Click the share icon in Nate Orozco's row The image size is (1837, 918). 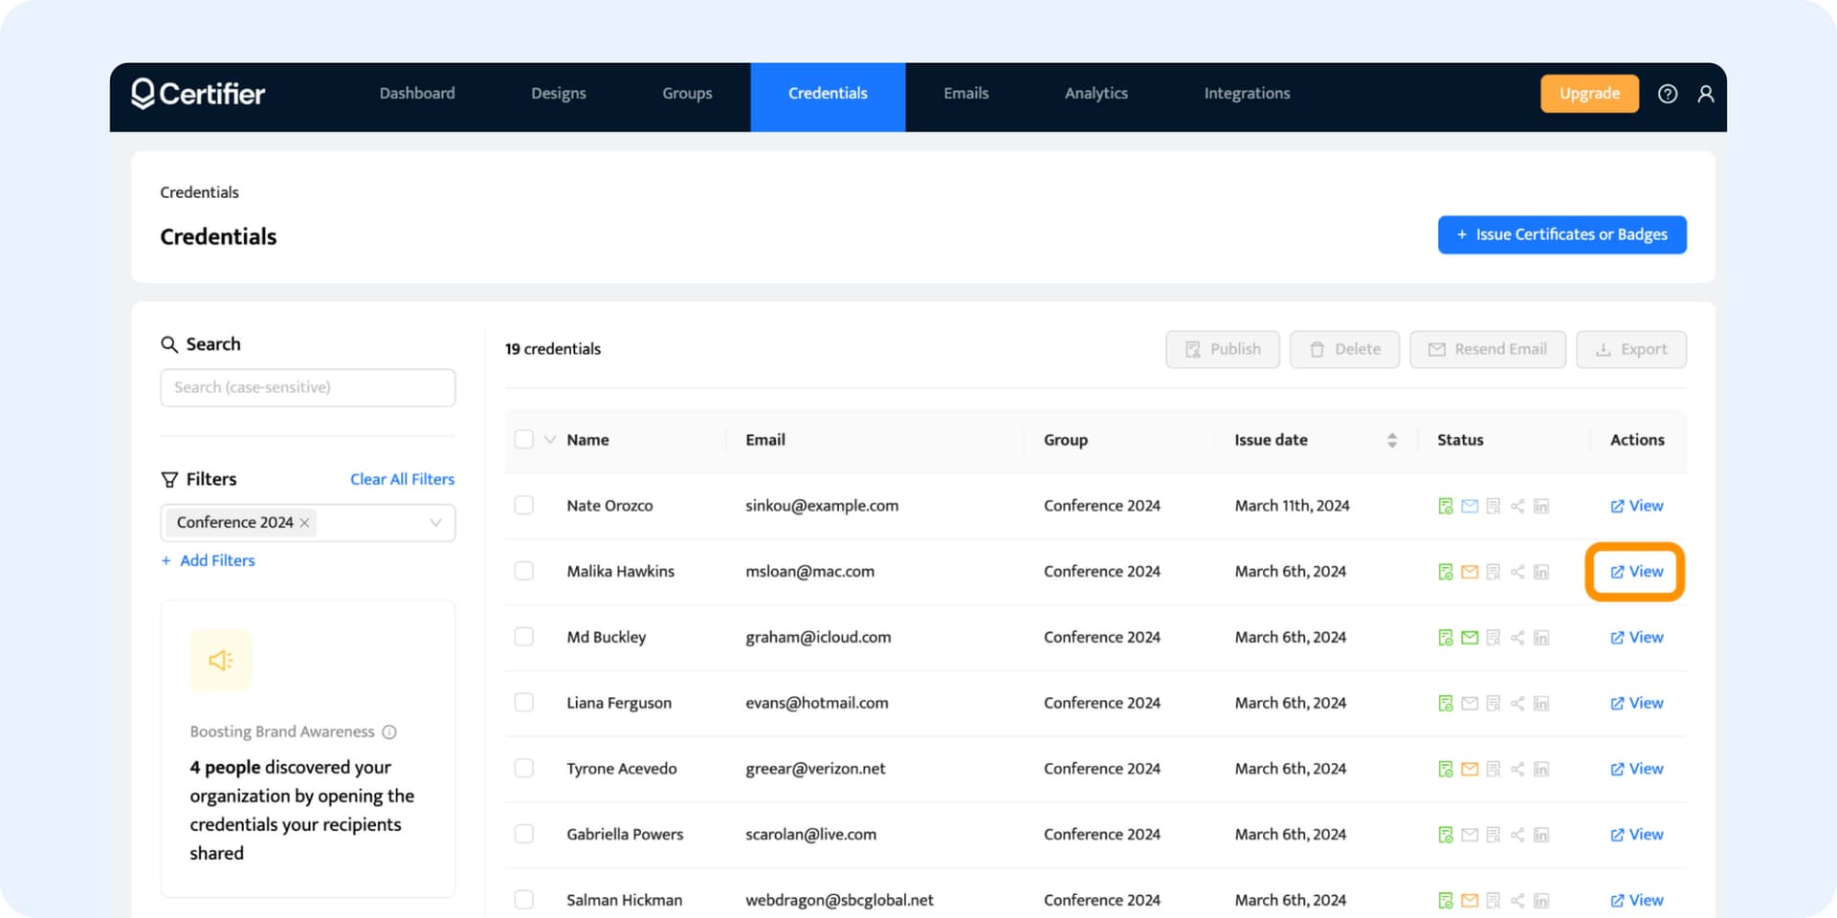(x=1517, y=505)
